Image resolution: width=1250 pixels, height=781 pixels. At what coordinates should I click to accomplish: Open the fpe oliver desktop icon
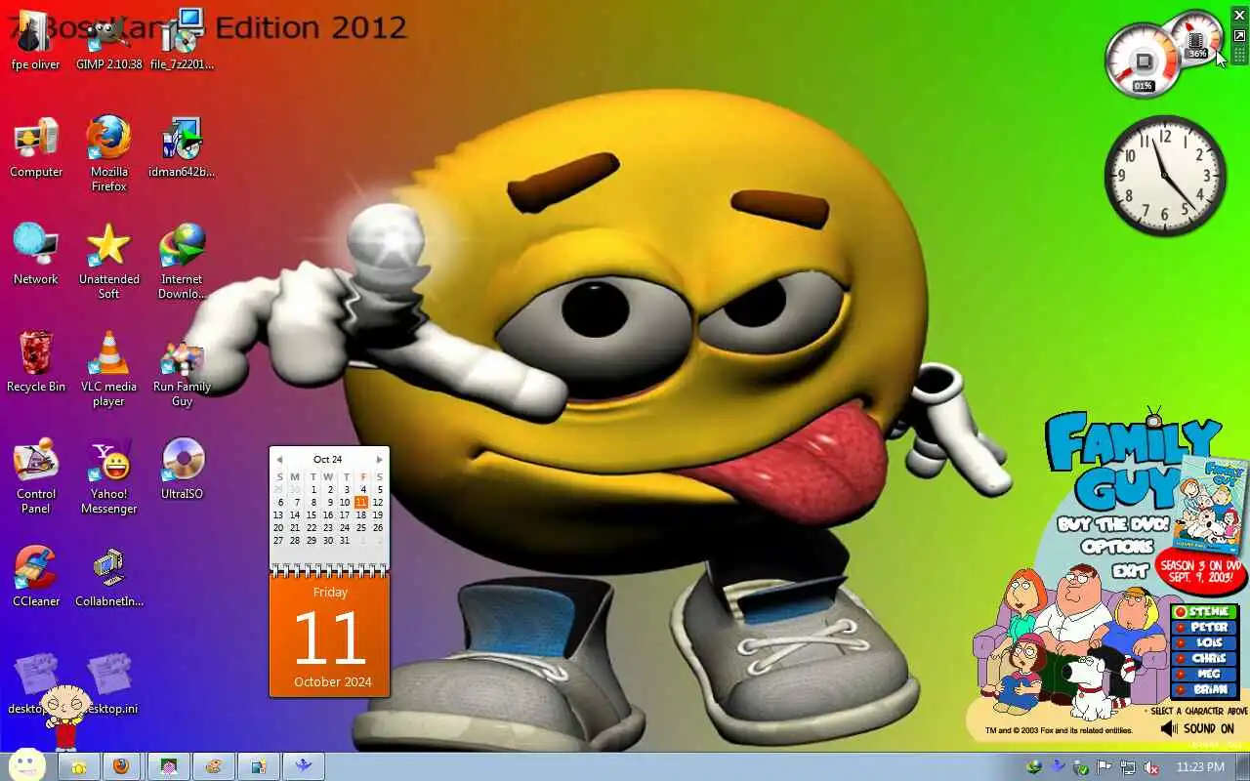(x=35, y=39)
